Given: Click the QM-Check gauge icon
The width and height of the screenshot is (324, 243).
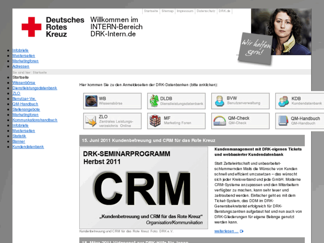Looking at the screenshot, I should click(219, 121).
